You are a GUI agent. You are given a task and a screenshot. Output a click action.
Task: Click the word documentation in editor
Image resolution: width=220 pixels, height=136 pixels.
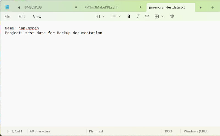[x=87, y=33]
